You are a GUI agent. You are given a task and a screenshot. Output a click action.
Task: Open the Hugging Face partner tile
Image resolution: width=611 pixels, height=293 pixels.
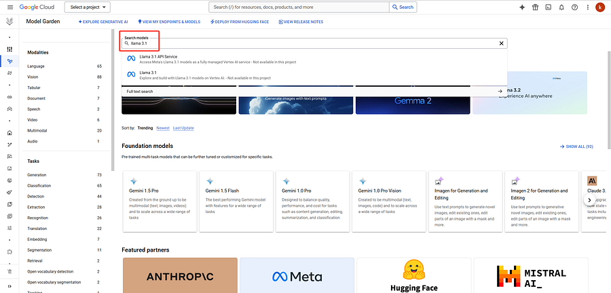click(414, 275)
